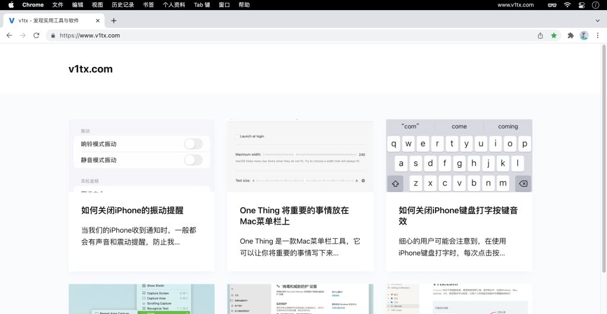Expand the tab search chevron
The image size is (607, 314).
click(x=598, y=21)
